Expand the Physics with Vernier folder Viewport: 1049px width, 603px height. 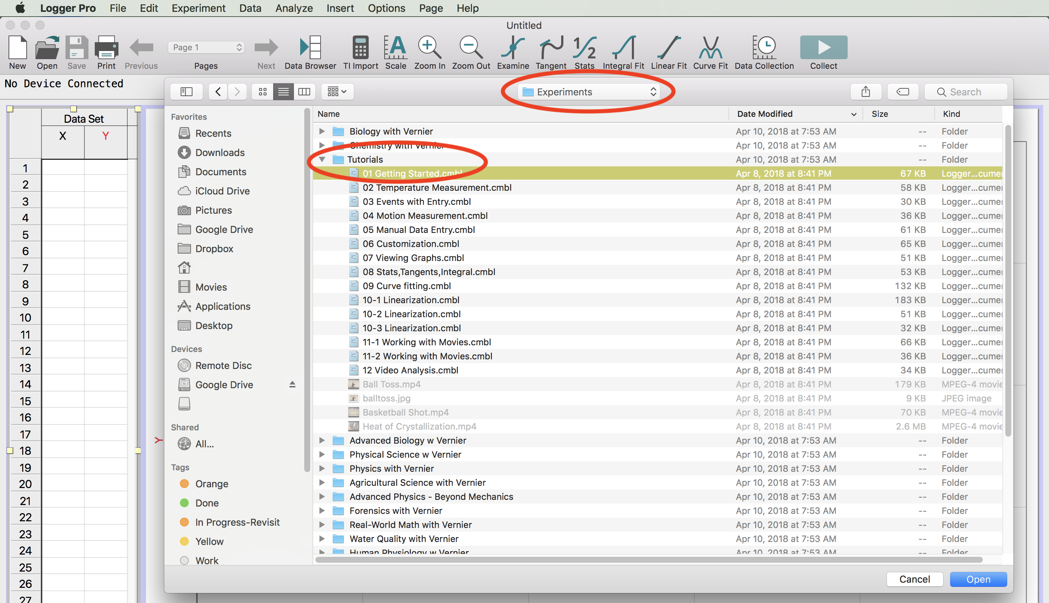coord(322,468)
